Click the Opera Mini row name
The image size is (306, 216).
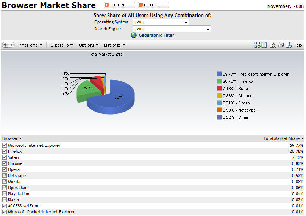click(x=18, y=188)
